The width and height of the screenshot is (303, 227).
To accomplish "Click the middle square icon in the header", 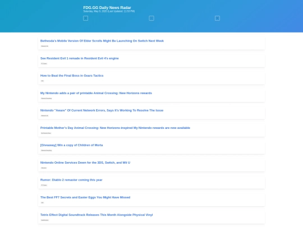I will [151, 18].
